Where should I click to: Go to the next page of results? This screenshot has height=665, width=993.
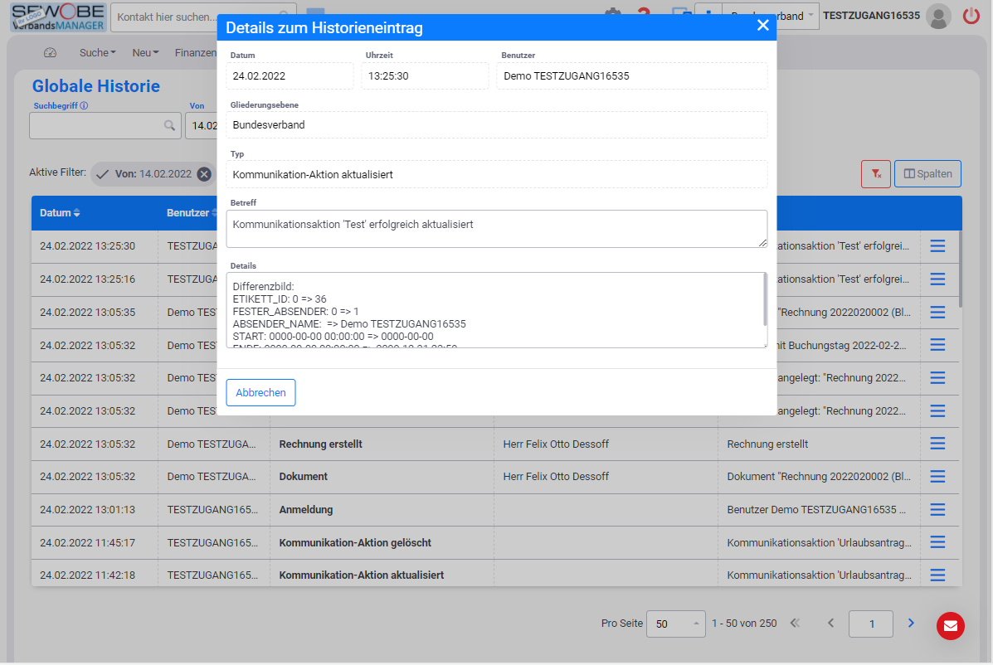pos(911,624)
